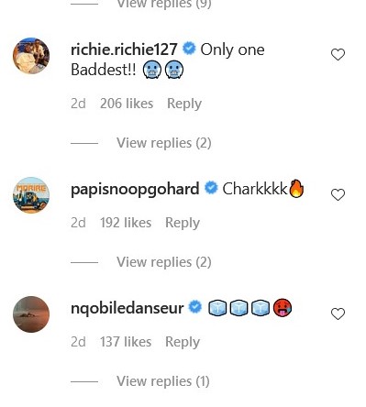Reply to papisnoopgohard's Charkkkk comment
The height and width of the screenshot is (407, 366).
pyautogui.click(x=183, y=223)
